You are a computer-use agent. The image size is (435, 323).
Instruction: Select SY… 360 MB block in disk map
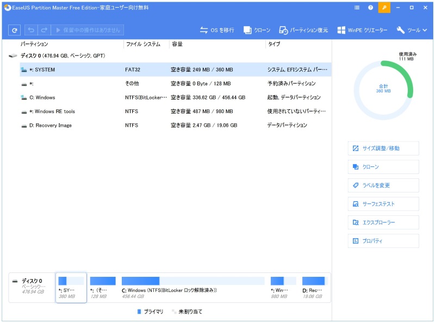pyautogui.click(x=71, y=288)
